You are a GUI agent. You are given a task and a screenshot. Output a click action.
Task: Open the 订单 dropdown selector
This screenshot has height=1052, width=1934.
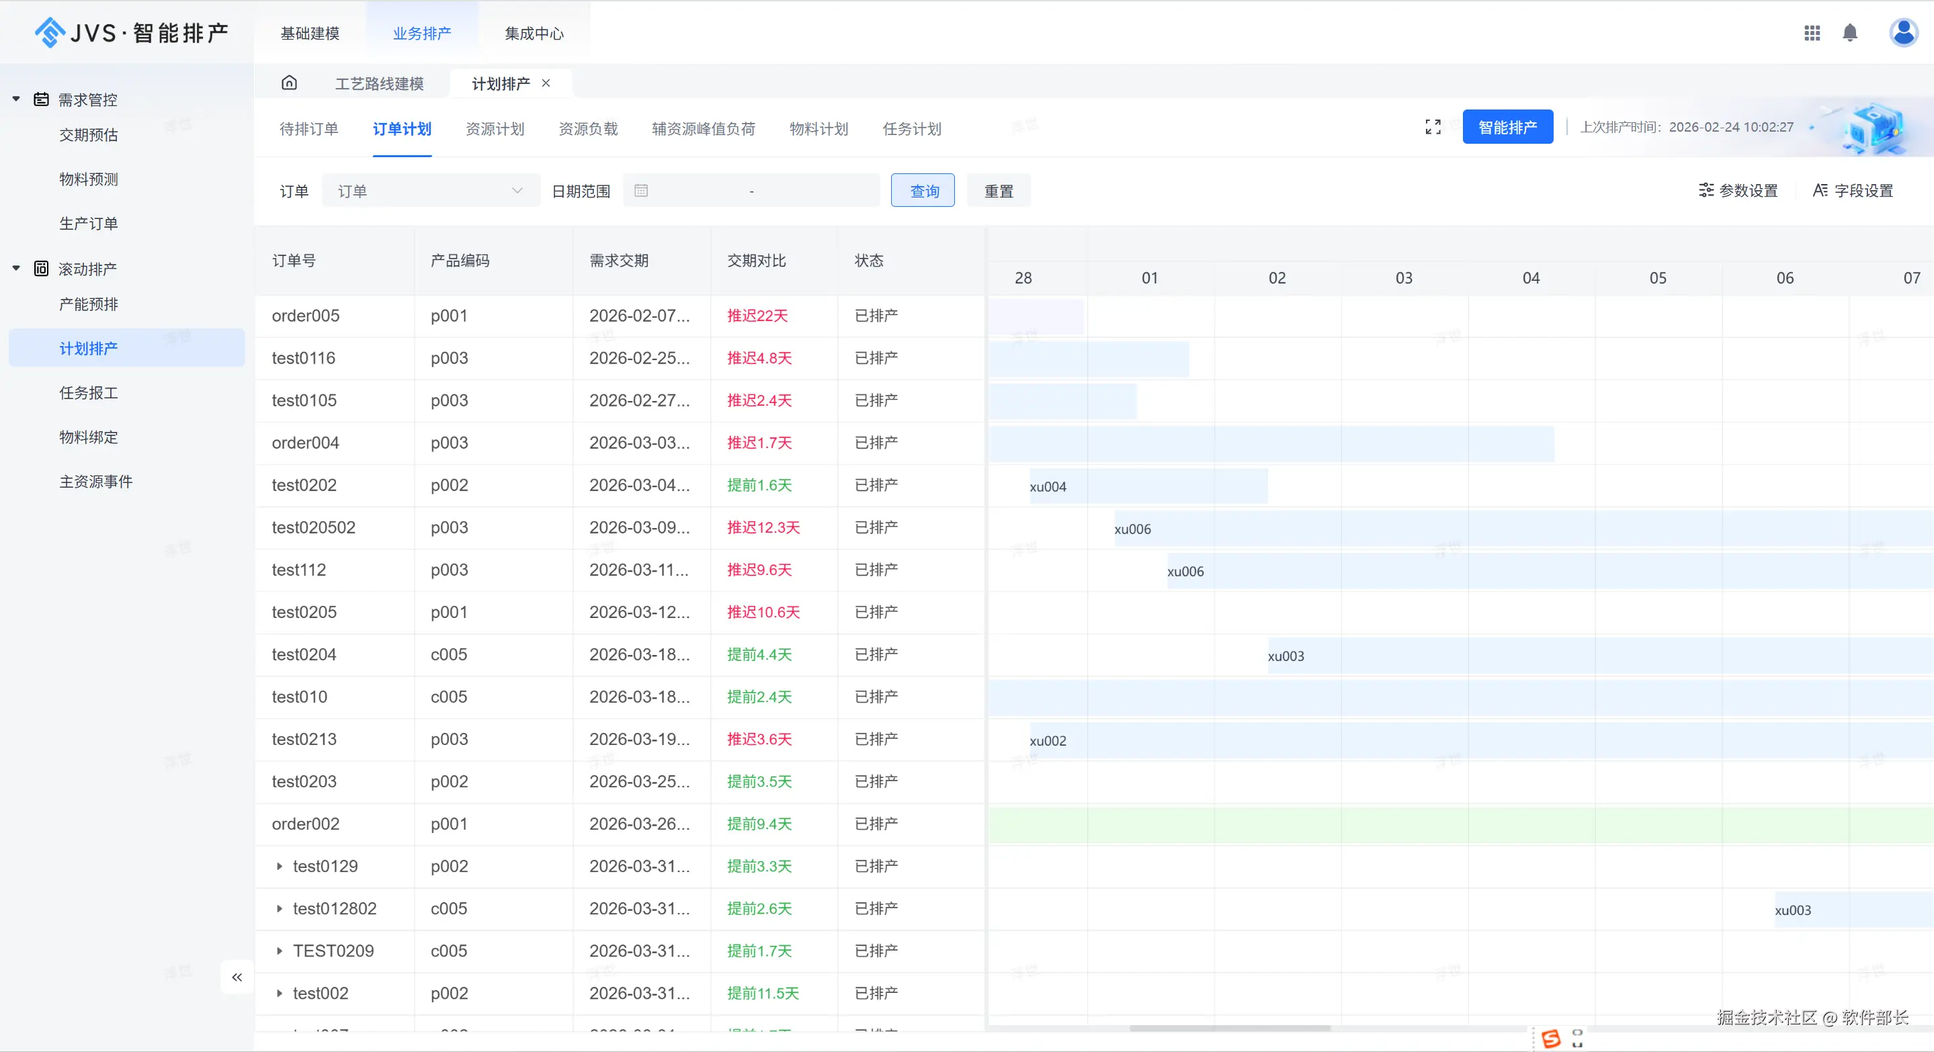[x=430, y=191]
